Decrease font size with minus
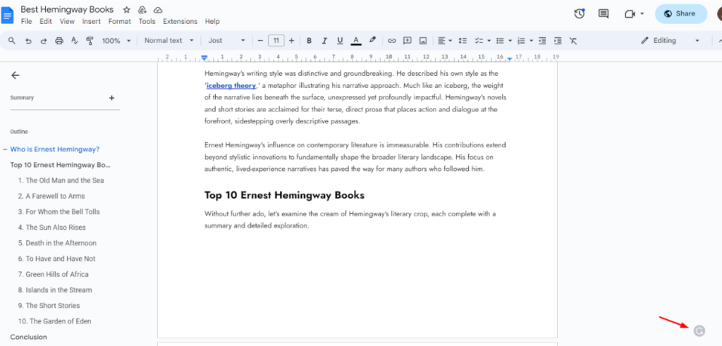The height and width of the screenshot is (346, 722). pyautogui.click(x=260, y=40)
